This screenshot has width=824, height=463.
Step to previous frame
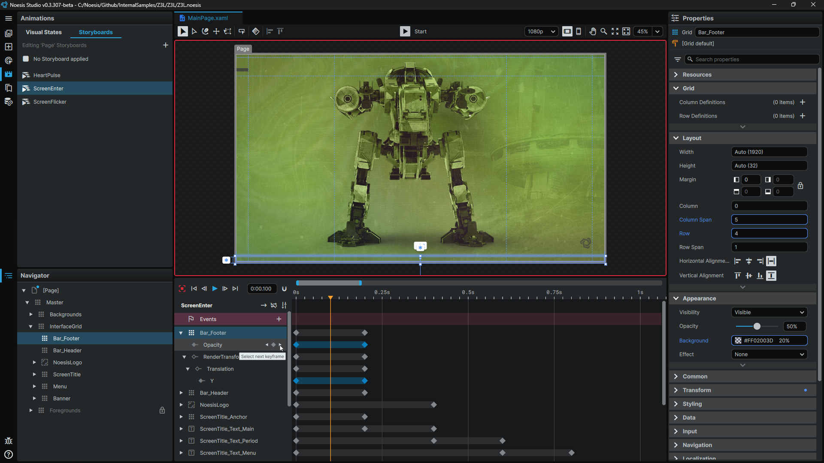click(x=204, y=289)
